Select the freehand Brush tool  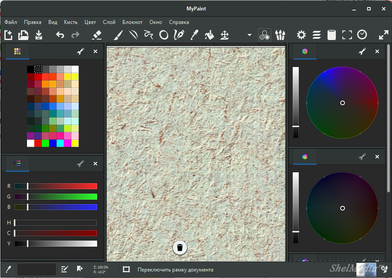(x=118, y=35)
